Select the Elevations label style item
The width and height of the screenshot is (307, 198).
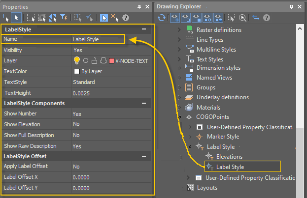click(229, 157)
